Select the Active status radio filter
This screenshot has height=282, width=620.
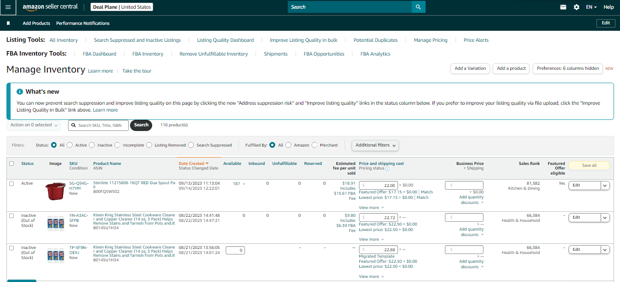[70, 145]
